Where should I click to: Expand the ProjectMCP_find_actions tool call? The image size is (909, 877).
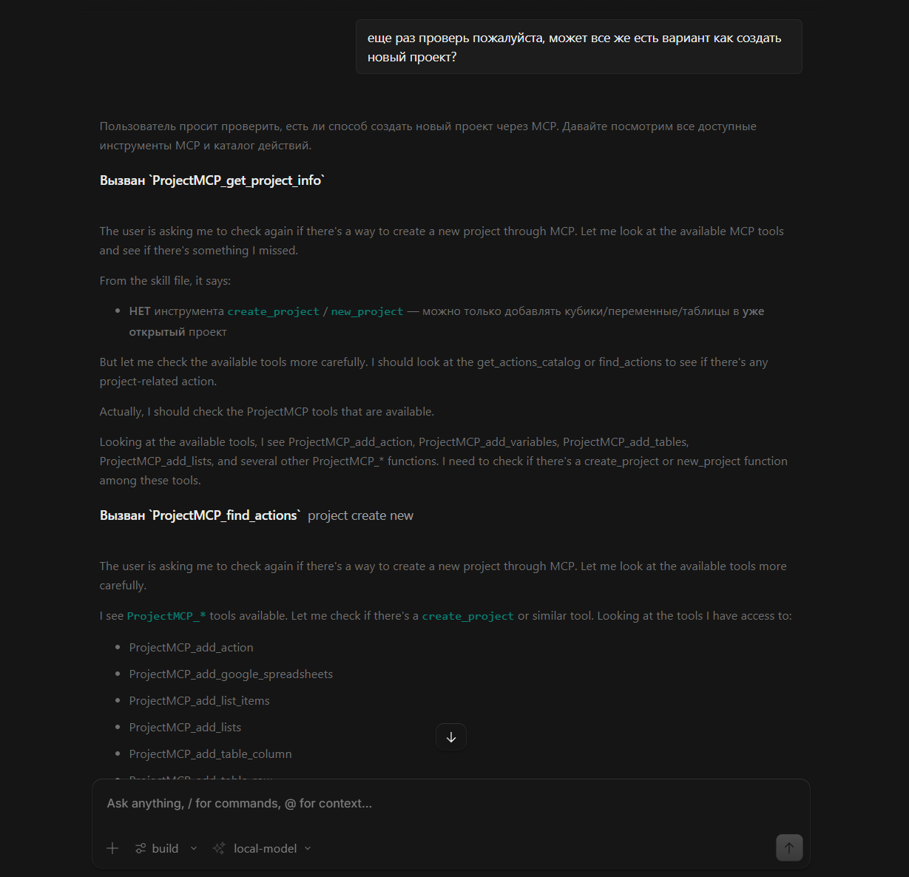257,515
